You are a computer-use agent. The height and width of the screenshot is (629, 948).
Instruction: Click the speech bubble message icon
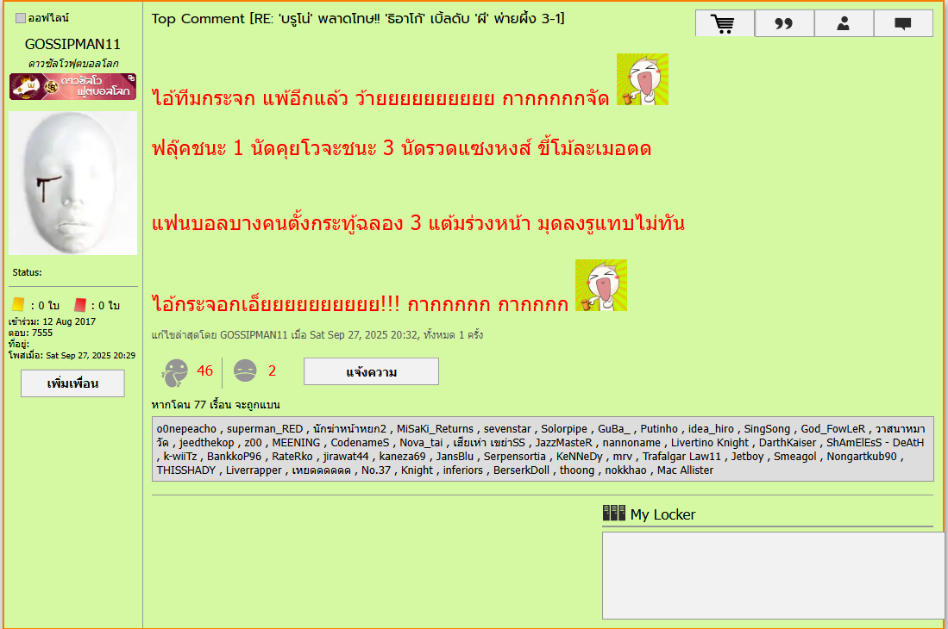point(903,23)
